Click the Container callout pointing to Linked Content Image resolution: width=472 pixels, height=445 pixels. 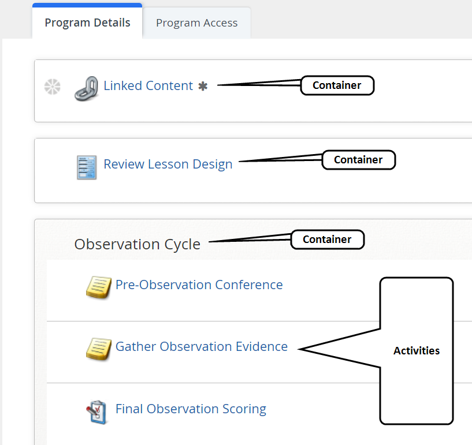click(337, 85)
